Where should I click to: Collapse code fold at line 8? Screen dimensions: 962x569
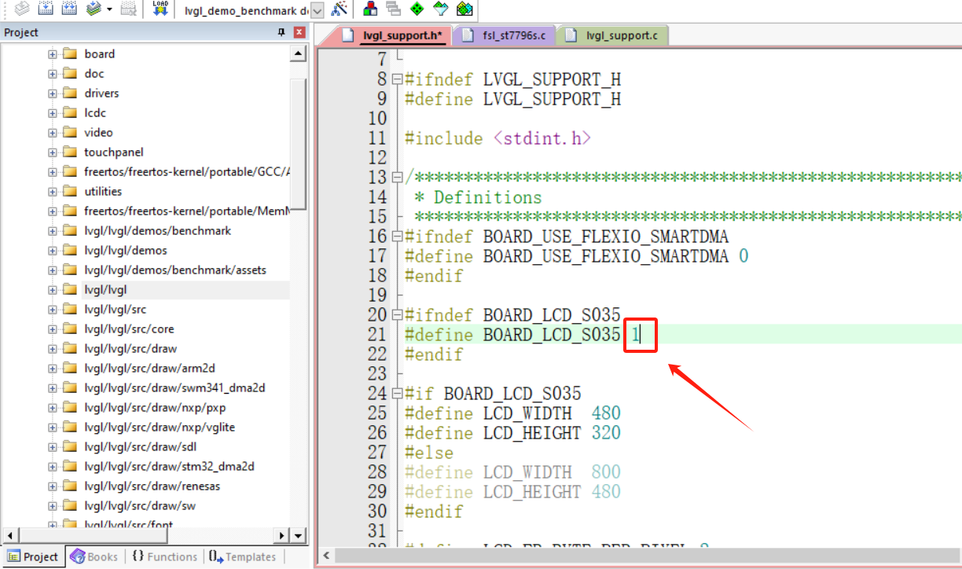pos(398,79)
